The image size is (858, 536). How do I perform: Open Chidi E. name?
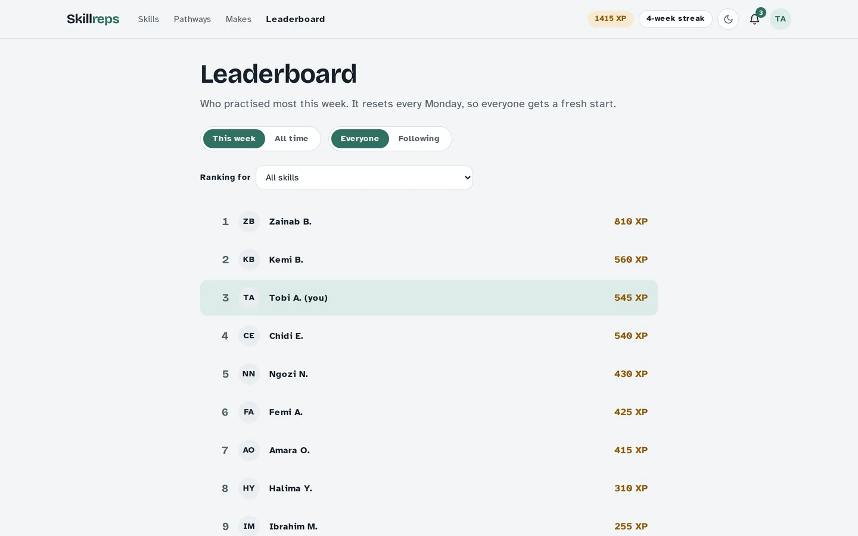click(x=286, y=336)
